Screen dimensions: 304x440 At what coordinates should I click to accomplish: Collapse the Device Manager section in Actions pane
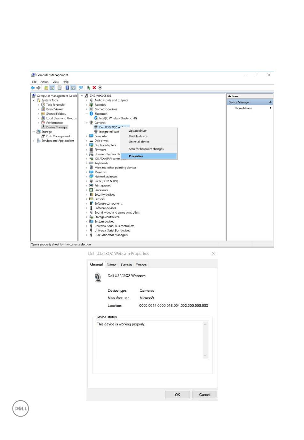click(270, 102)
